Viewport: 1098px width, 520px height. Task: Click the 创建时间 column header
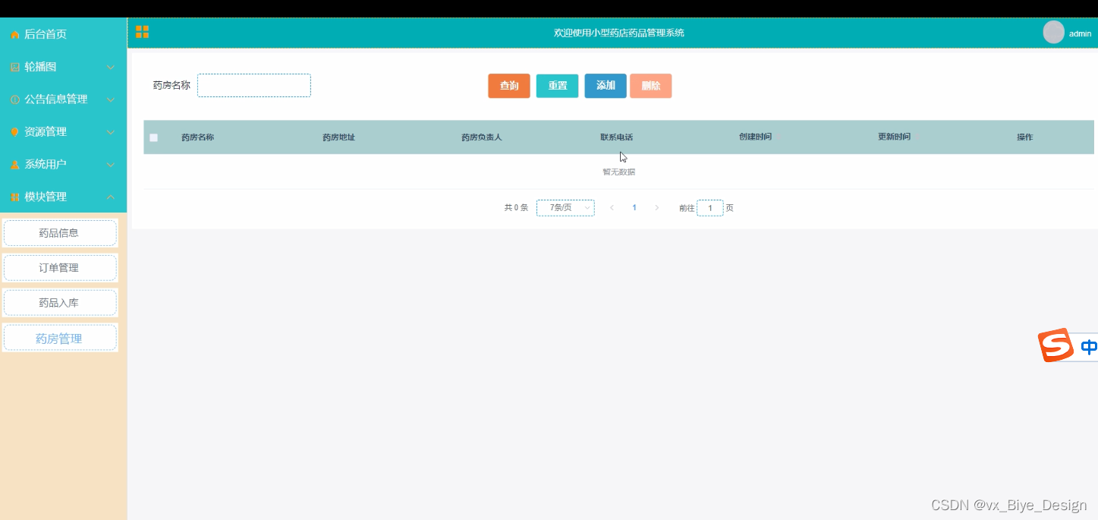[x=755, y=137]
